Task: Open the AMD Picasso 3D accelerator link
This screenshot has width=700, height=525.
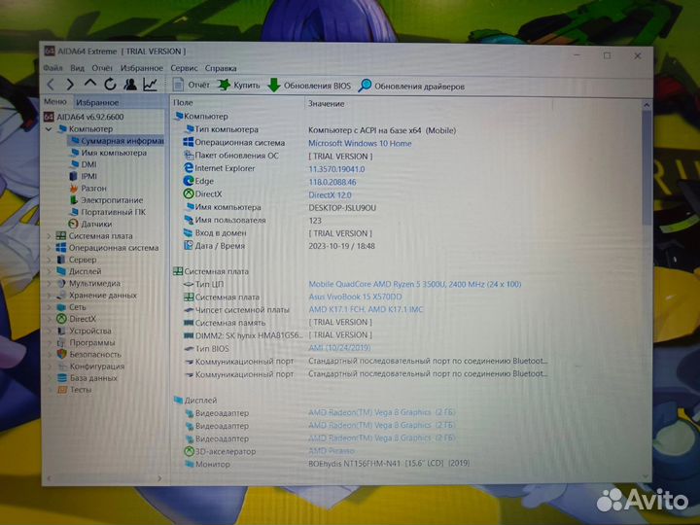Action: tap(332, 451)
